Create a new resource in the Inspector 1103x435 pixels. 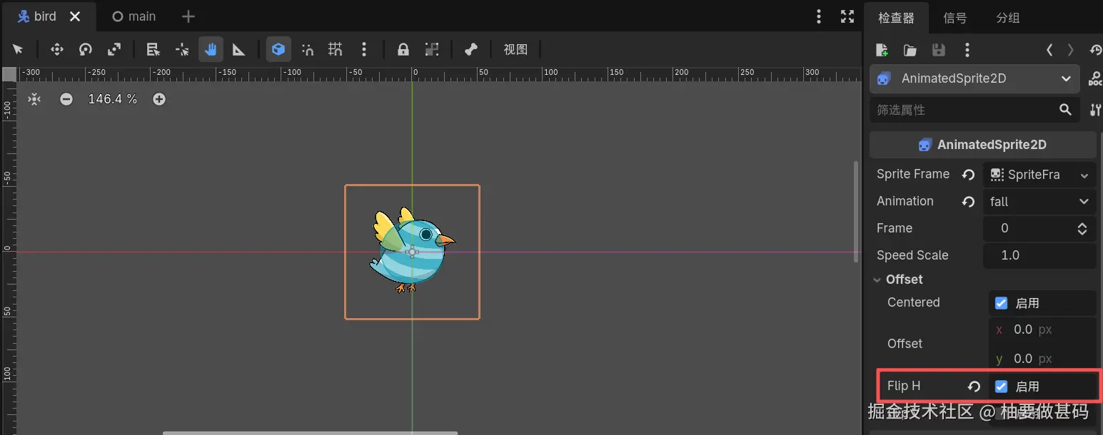pos(881,50)
